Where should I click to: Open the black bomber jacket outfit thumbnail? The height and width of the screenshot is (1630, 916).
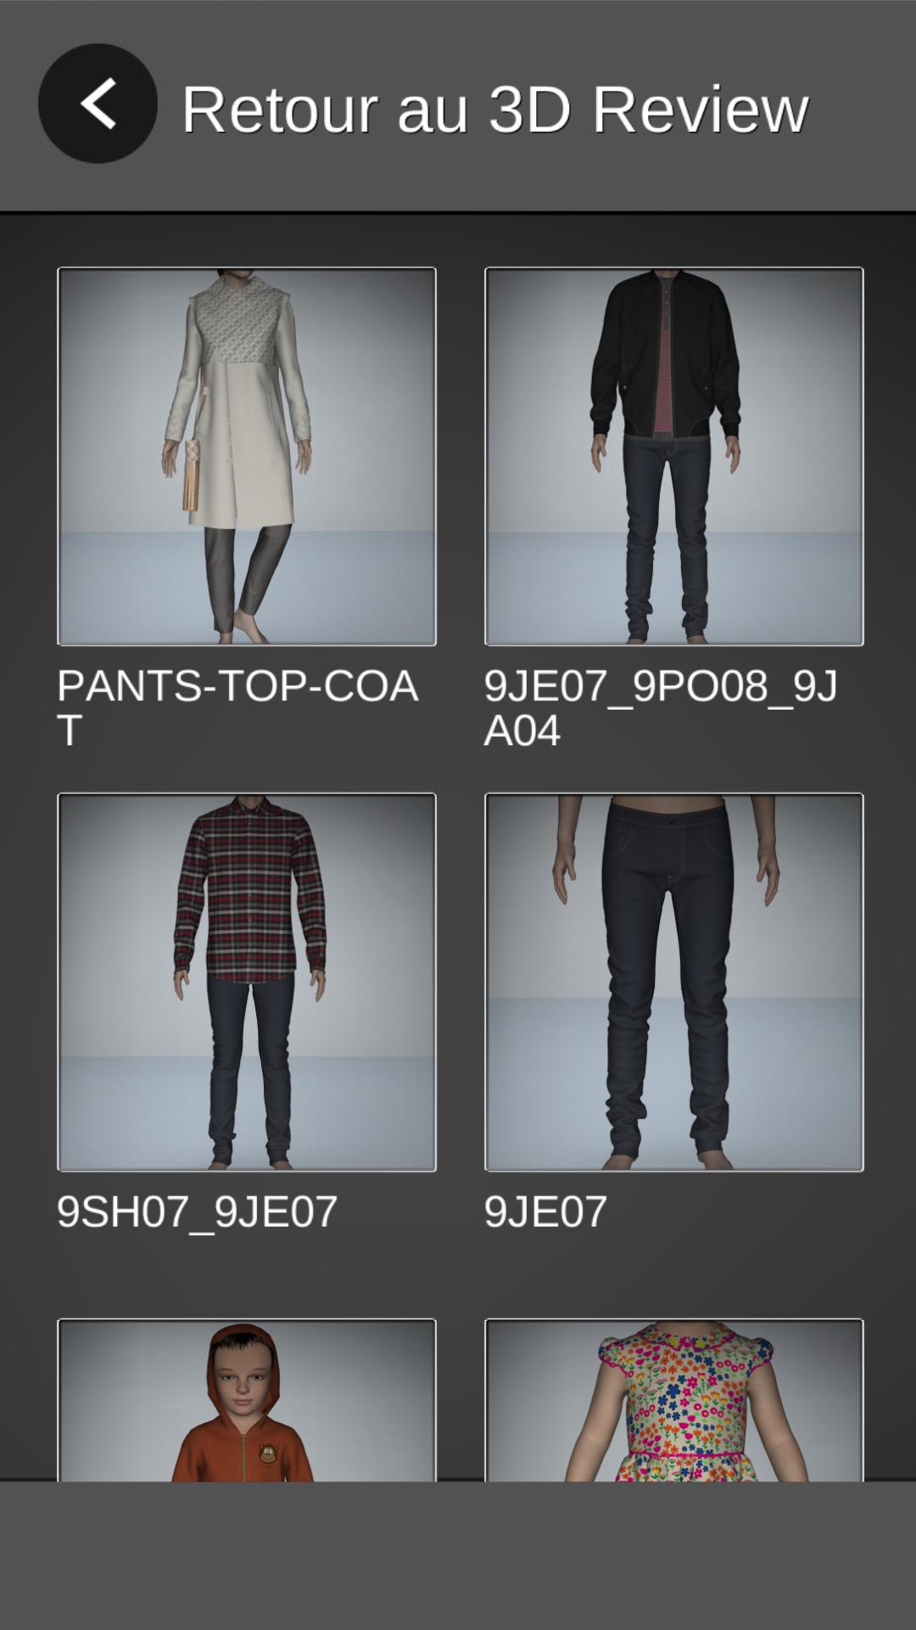tap(674, 457)
